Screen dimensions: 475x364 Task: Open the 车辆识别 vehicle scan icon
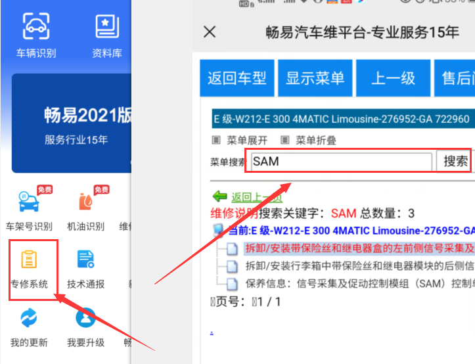[x=36, y=26]
